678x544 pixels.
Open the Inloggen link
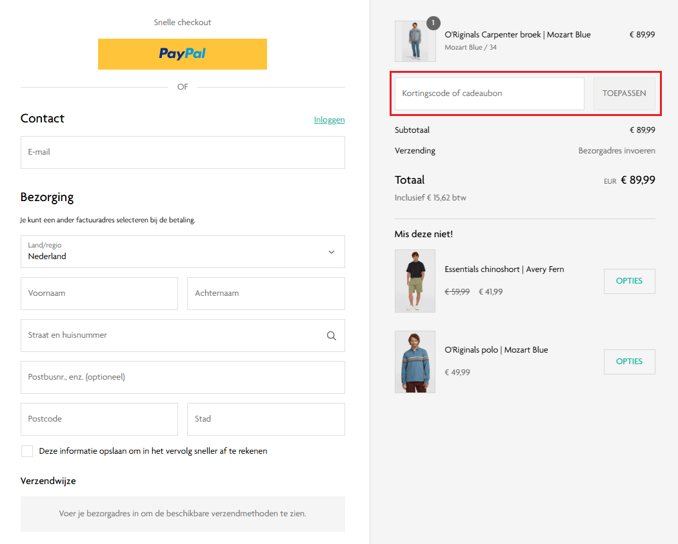tap(329, 120)
